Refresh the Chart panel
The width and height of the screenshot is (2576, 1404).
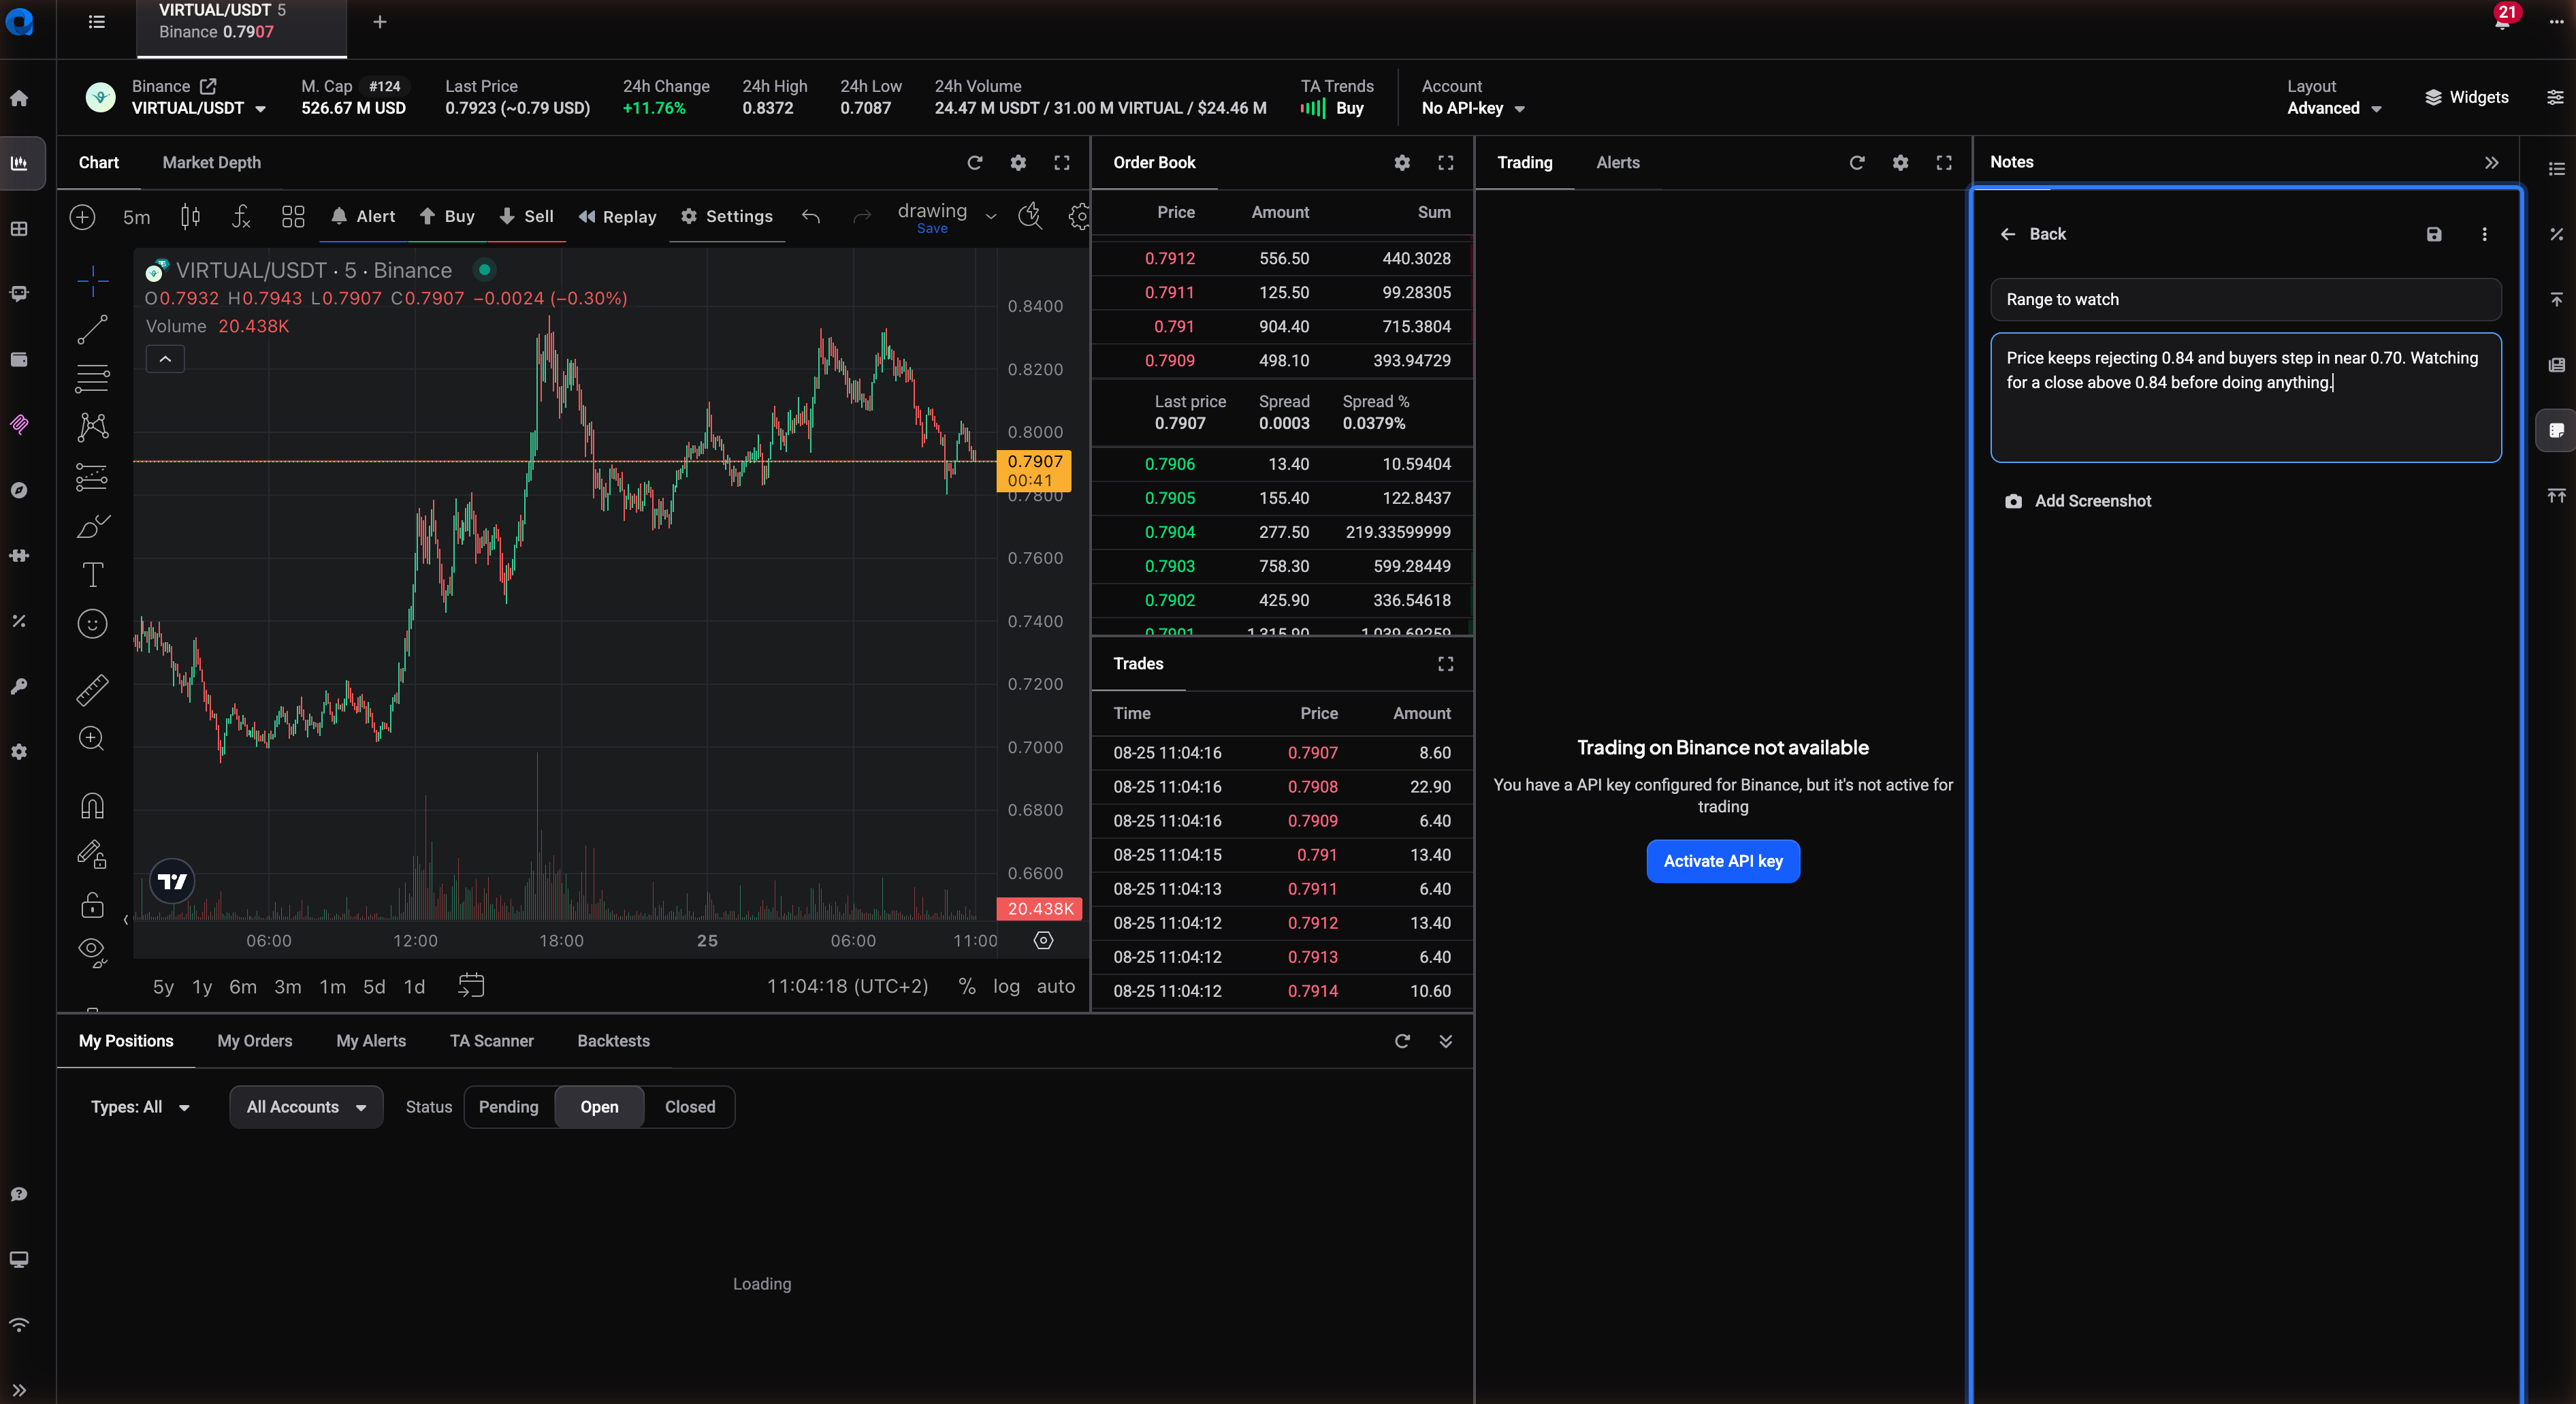tap(975, 163)
